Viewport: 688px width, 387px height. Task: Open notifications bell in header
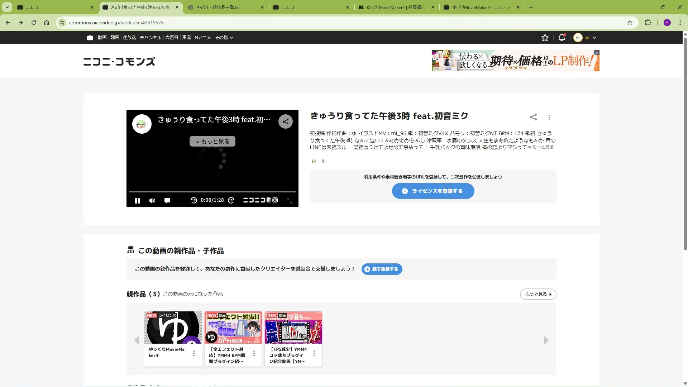tap(562, 38)
